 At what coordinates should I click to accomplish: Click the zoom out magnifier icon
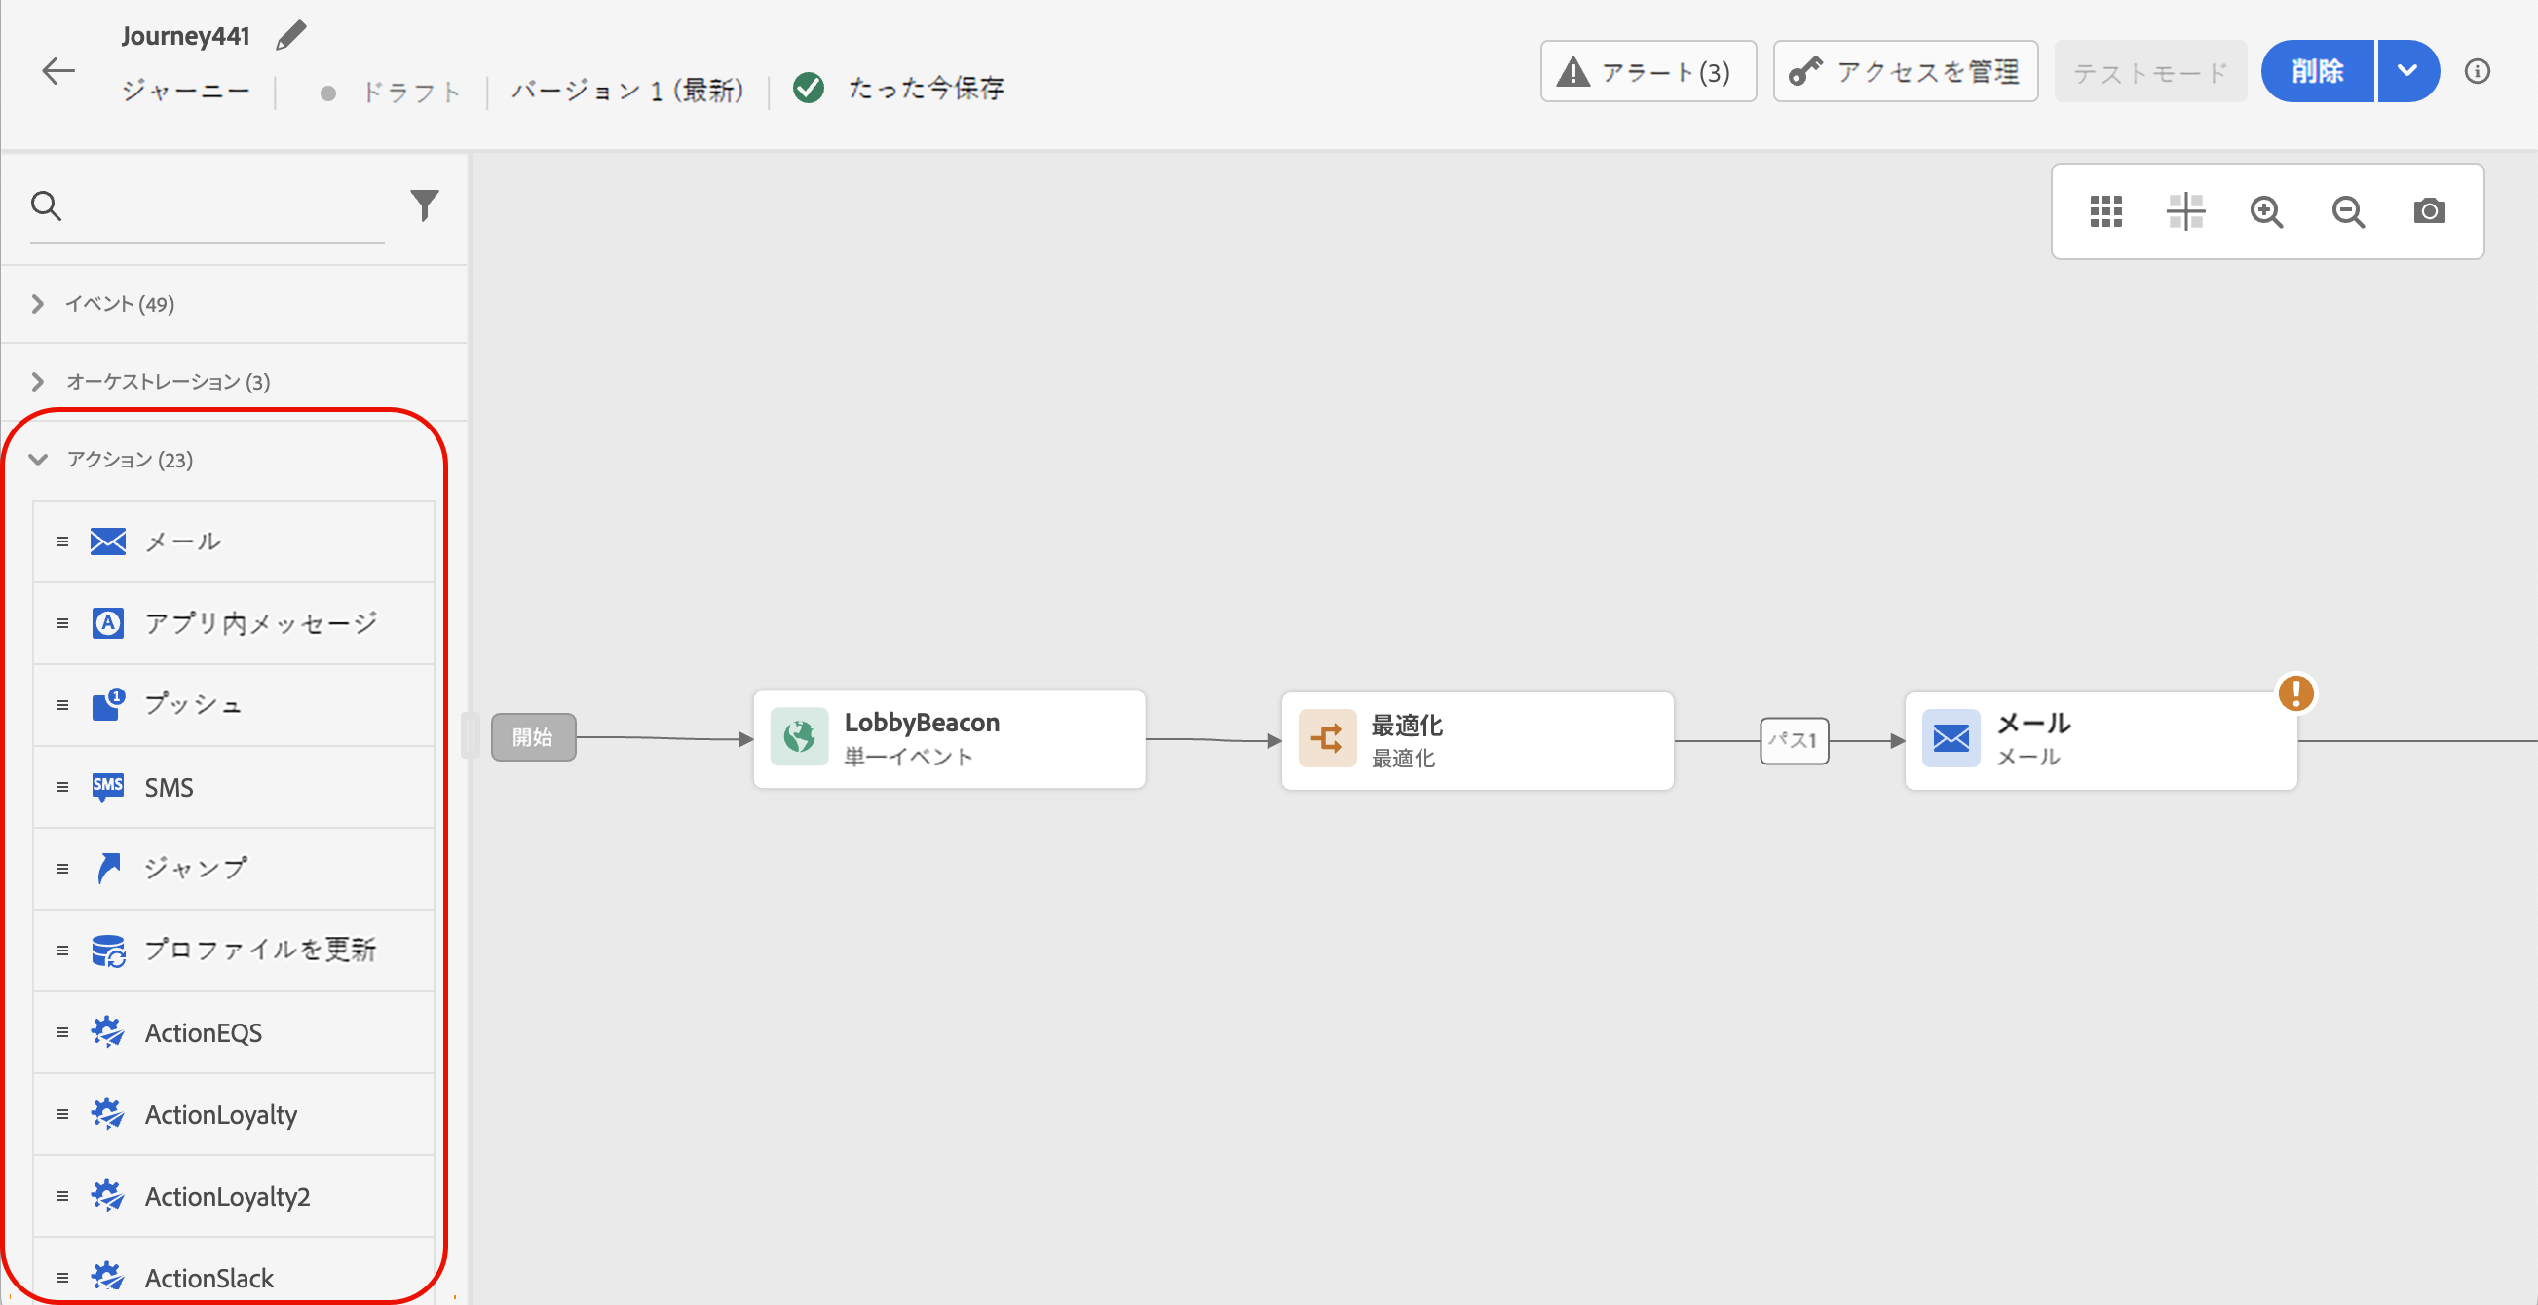coord(2347,211)
